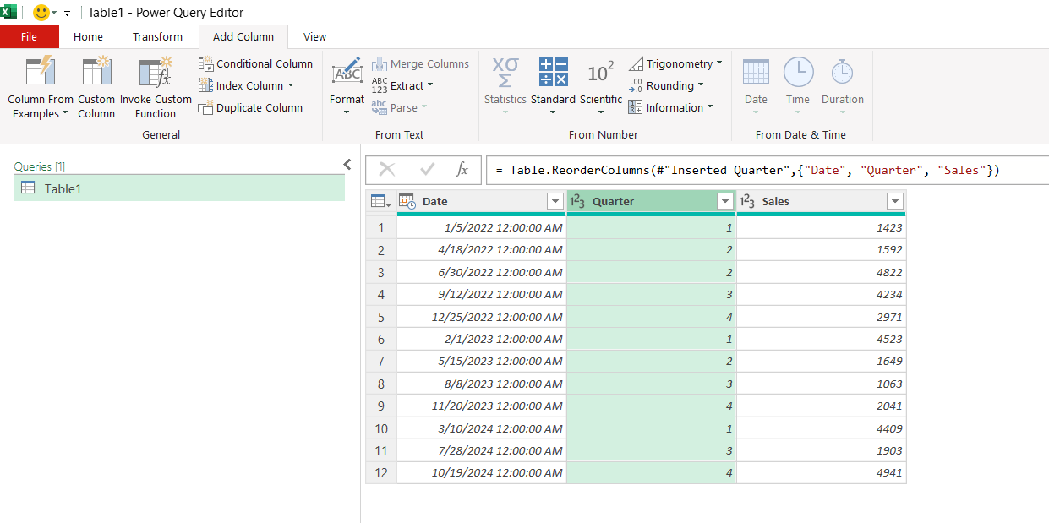This screenshot has width=1049, height=523.
Task: Click the Sales column type icon
Action: pos(747,201)
